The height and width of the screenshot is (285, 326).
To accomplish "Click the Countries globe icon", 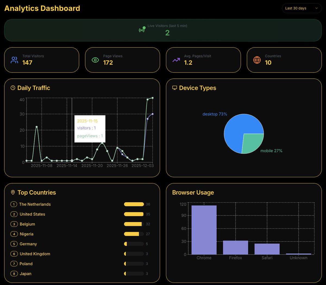I will tap(257, 60).
